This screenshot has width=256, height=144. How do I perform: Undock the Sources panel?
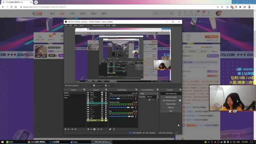(106, 90)
